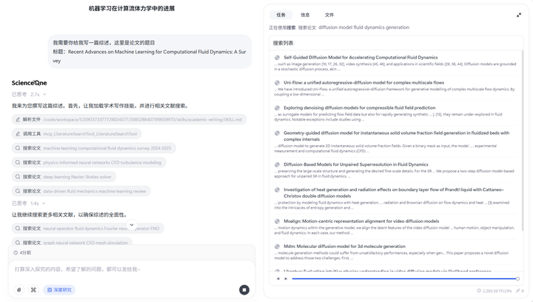
Task: Click the 正在使用搜索 status label
Action: (282, 27)
